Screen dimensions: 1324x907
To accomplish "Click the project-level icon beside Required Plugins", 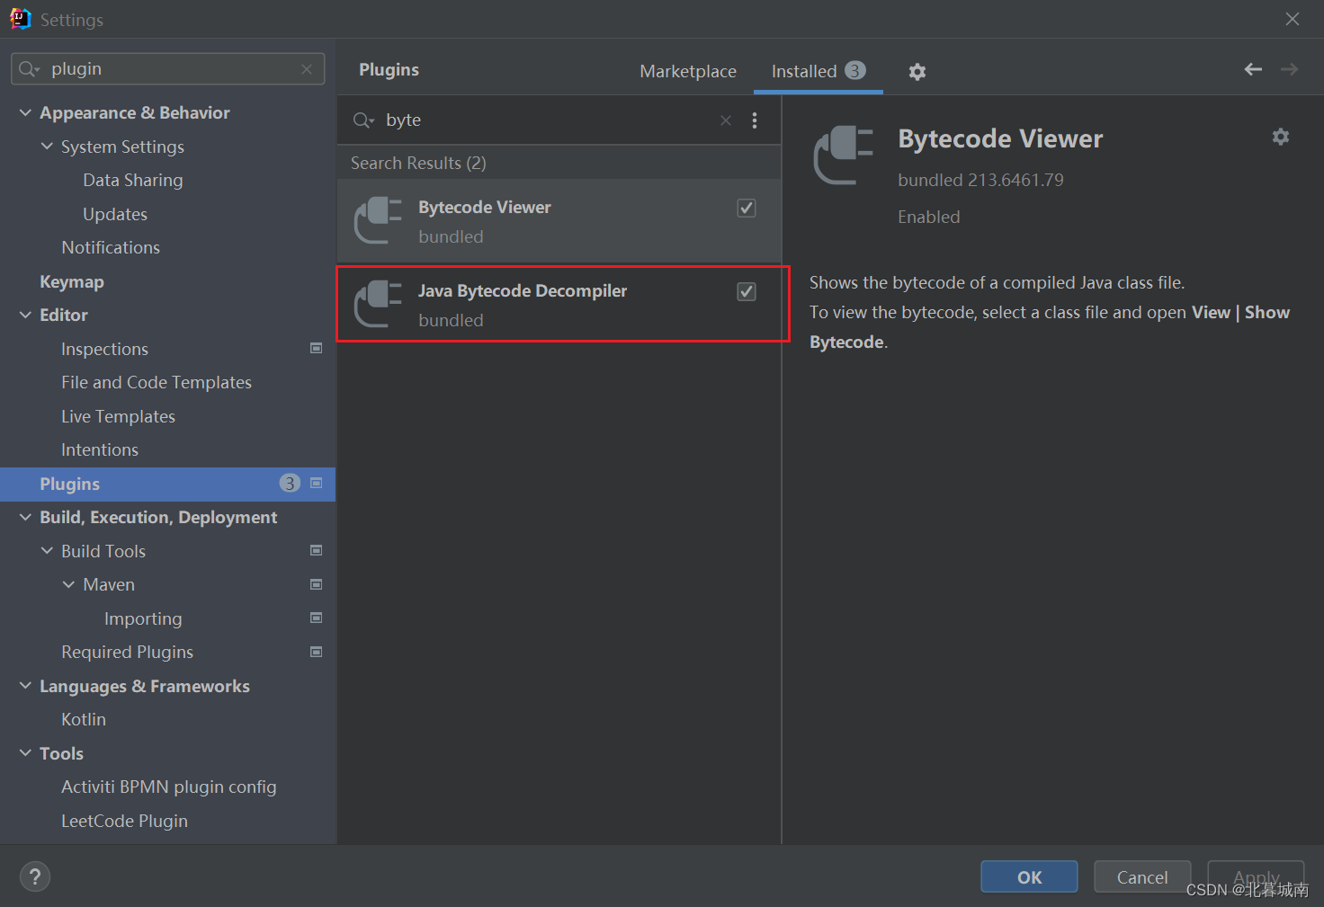I will pos(316,652).
